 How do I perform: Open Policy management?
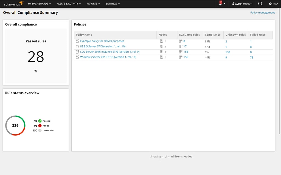tap(262, 12)
